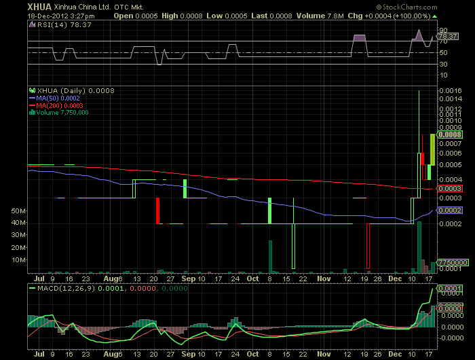Click the 0.0008 last price tag
The width and height of the screenshot is (475, 360).
tap(449, 134)
